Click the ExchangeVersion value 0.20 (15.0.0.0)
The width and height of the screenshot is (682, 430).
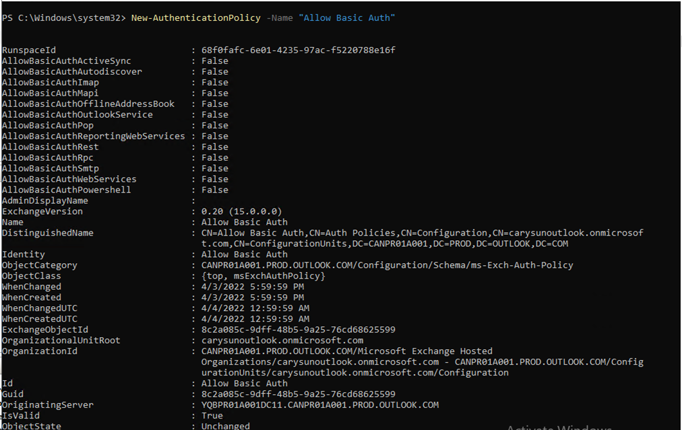pos(241,212)
